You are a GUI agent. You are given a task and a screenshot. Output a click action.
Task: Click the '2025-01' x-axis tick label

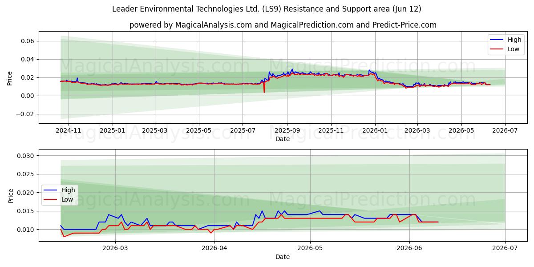pos(112,131)
